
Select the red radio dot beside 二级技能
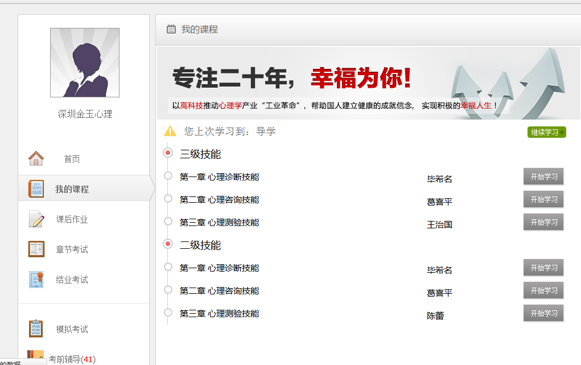[168, 244]
